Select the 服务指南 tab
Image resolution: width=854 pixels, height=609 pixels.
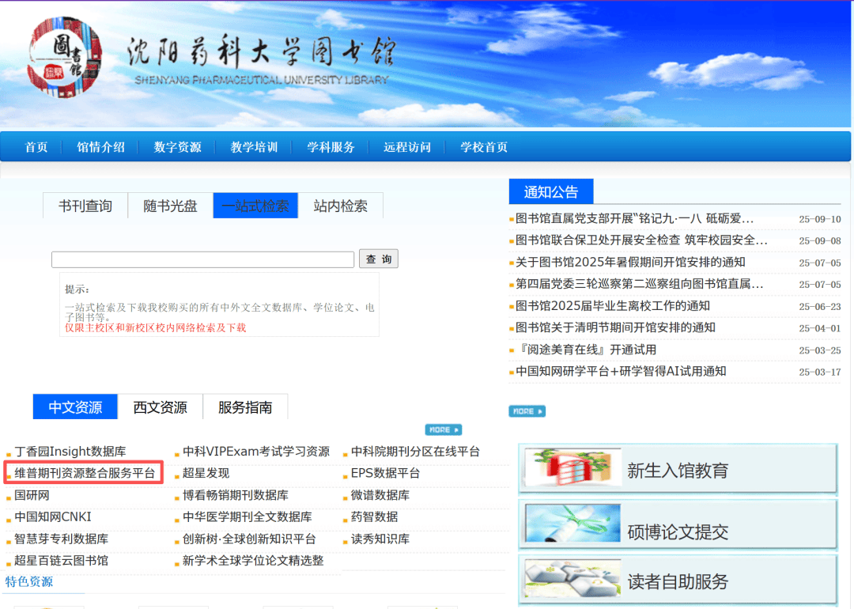coord(245,407)
